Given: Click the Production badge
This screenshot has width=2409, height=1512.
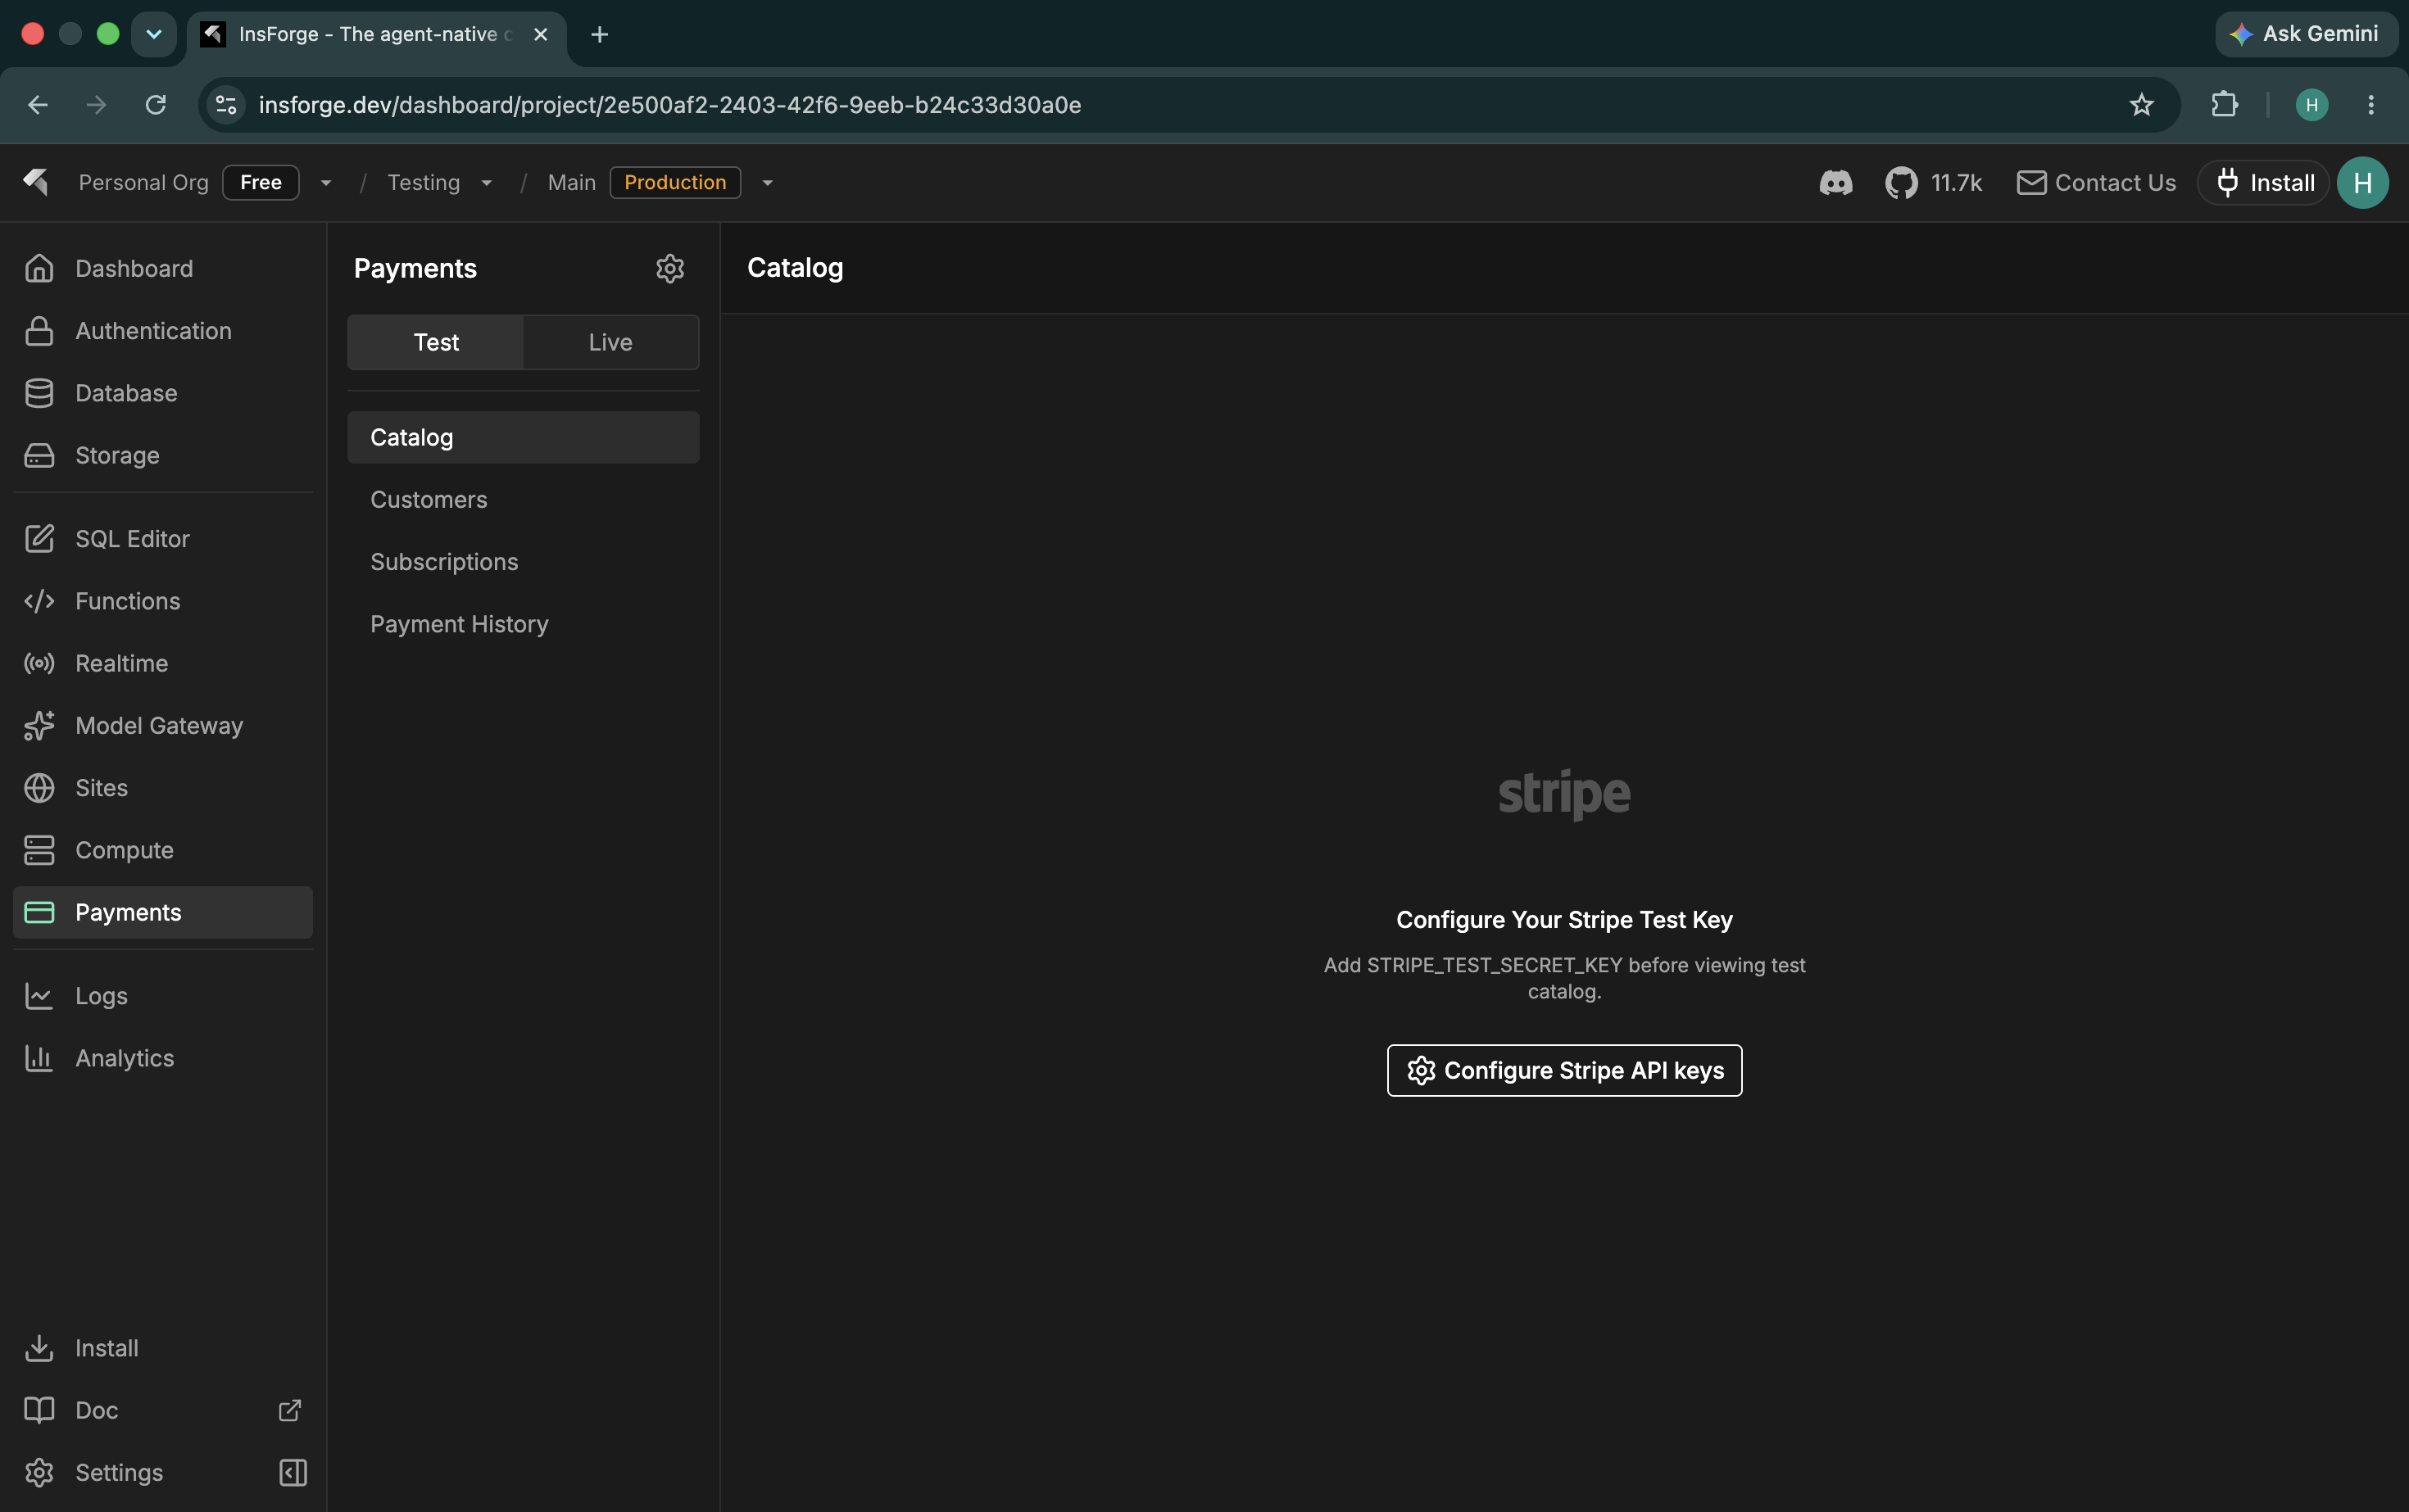Looking at the screenshot, I should (675, 183).
